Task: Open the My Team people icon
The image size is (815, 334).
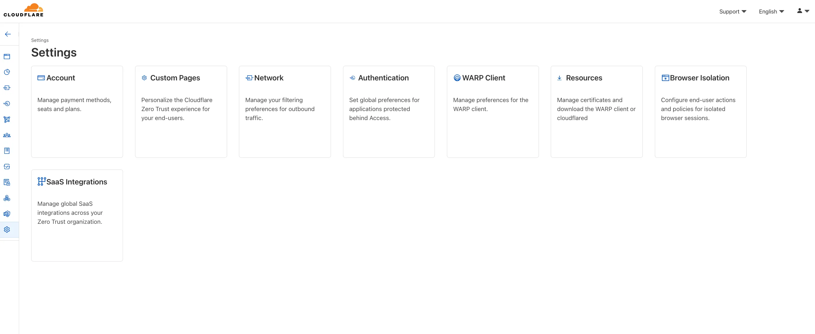Action: [x=7, y=135]
